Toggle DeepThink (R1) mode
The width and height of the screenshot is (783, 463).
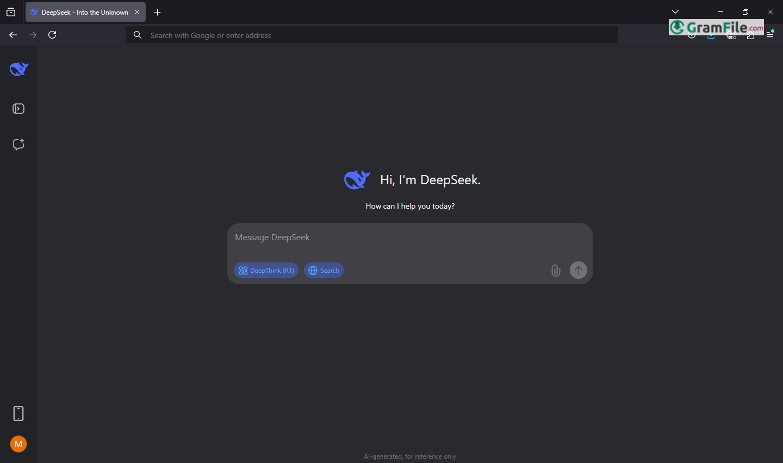pyautogui.click(x=266, y=270)
